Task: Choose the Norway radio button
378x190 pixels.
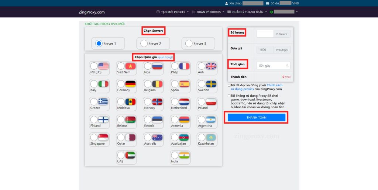Action: 148,101
